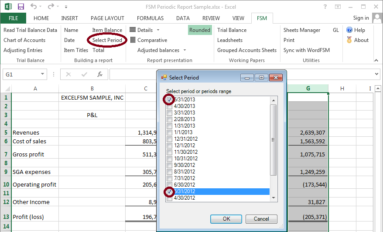Uncheck the 5/31/2012 period checkbox
This screenshot has height=232, width=383.
pos(169,192)
